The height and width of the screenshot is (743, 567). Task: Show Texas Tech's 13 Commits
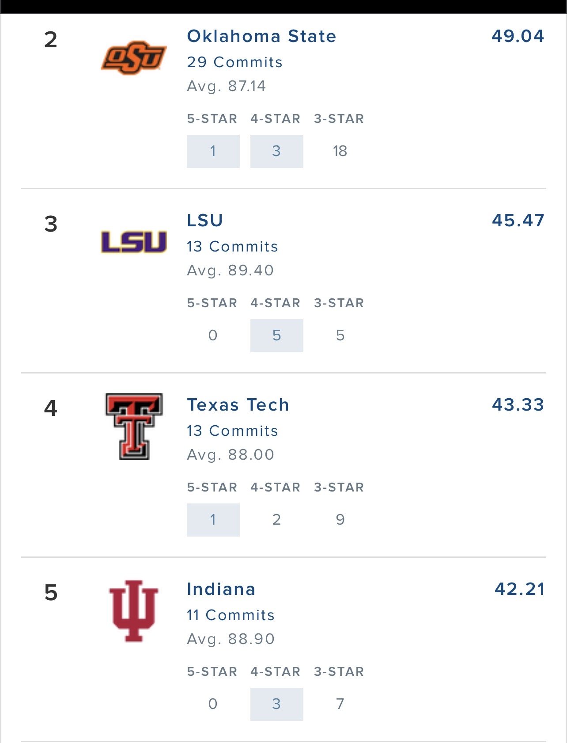pos(232,431)
